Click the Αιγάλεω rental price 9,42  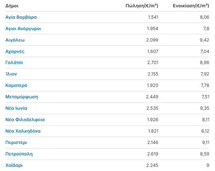[204, 40]
